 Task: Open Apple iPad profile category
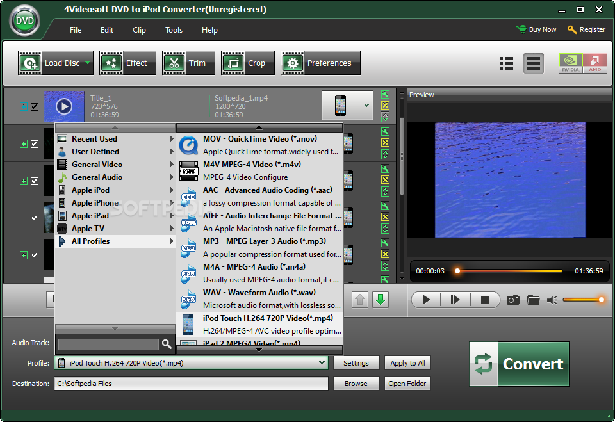[115, 216]
